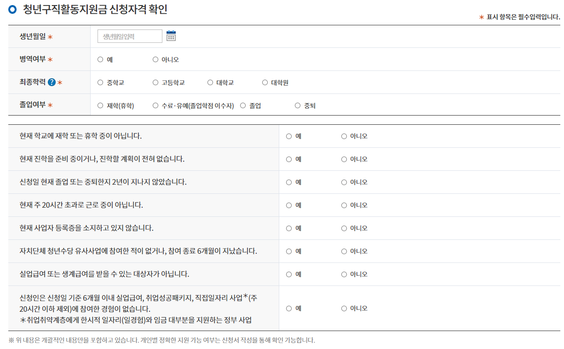Answer 아니오 for 자치단체 청년수당 유사사업
Screen dimensions: 564x349
(x=344, y=251)
